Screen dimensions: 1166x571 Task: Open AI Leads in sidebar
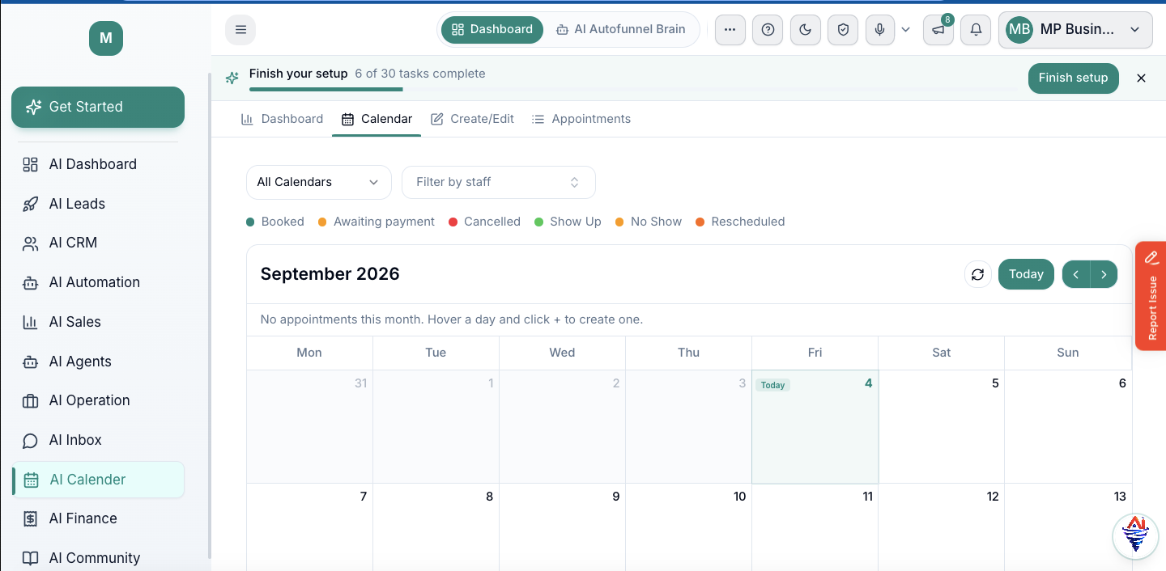(98, 204)
